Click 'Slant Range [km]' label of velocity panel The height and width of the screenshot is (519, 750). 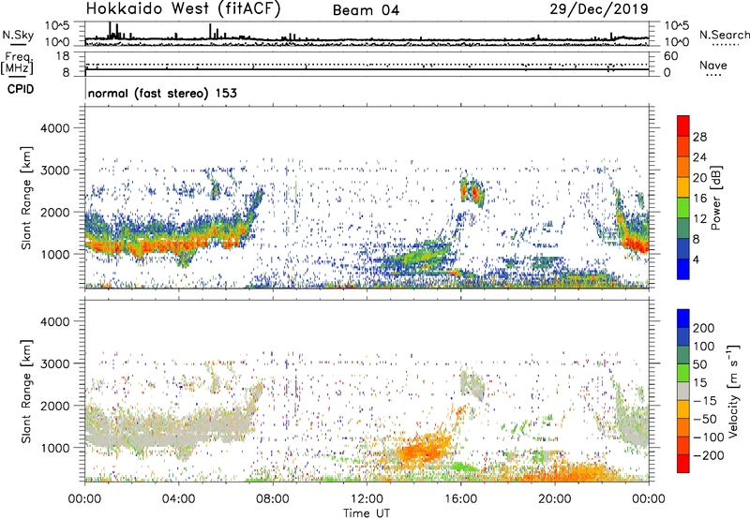(x=26, y=391)
